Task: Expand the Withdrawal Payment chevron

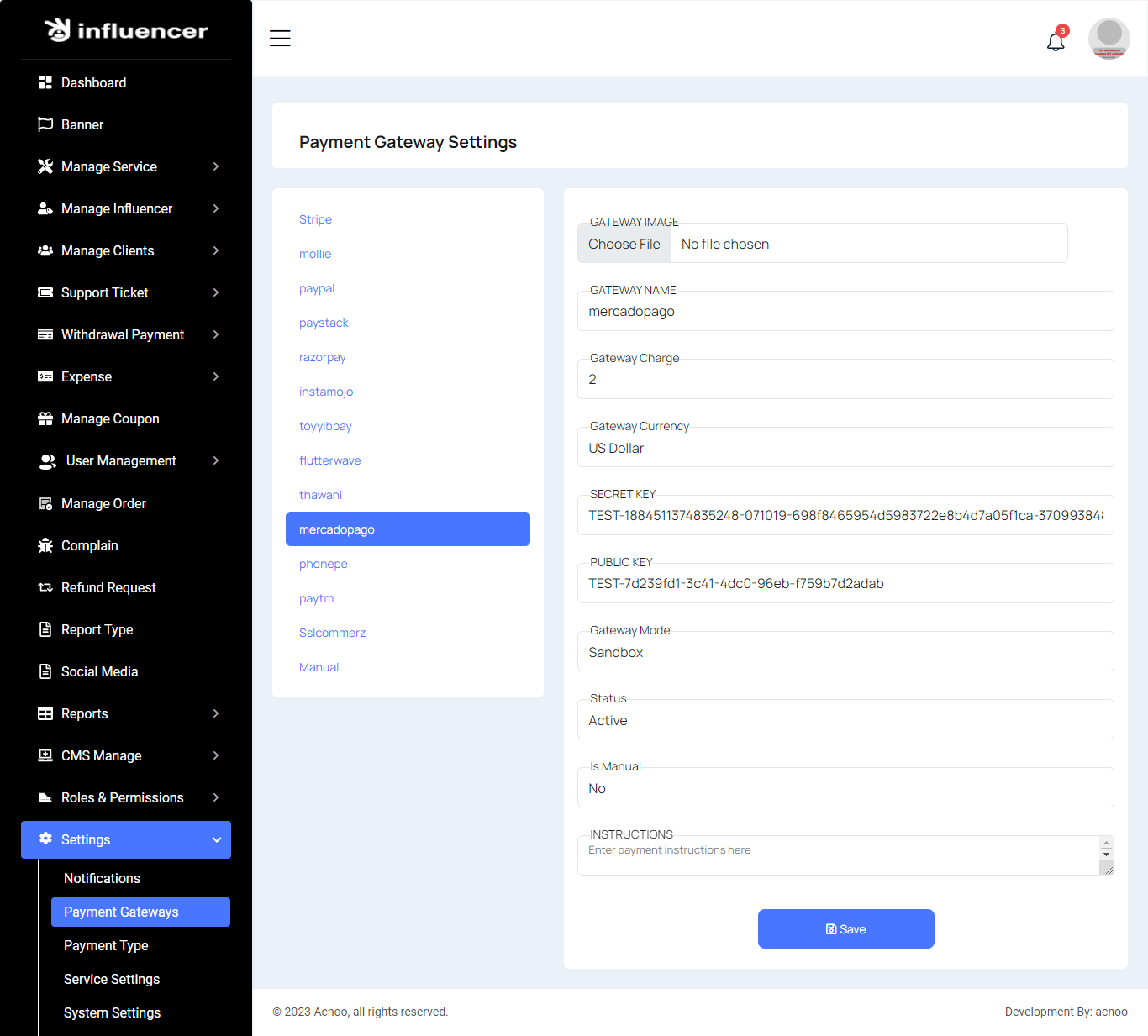Action: 216,334
